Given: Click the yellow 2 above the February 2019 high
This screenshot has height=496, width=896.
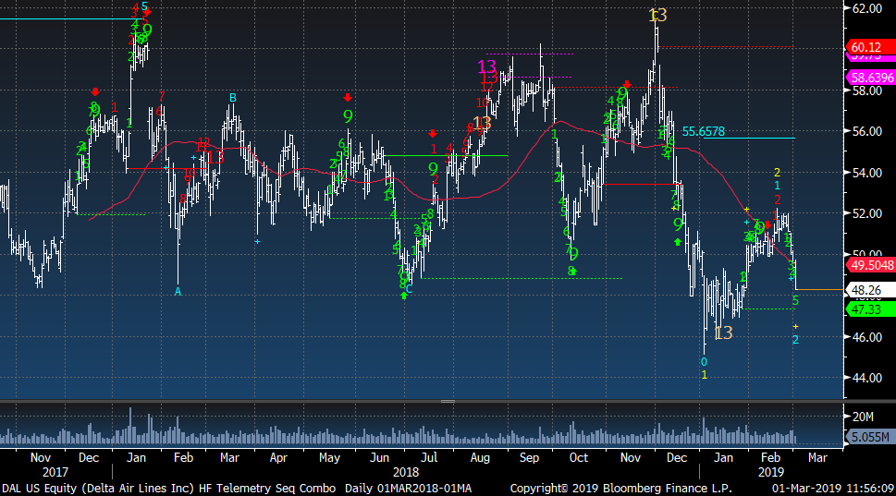Looking at the screenshot, I should (777, 173).
